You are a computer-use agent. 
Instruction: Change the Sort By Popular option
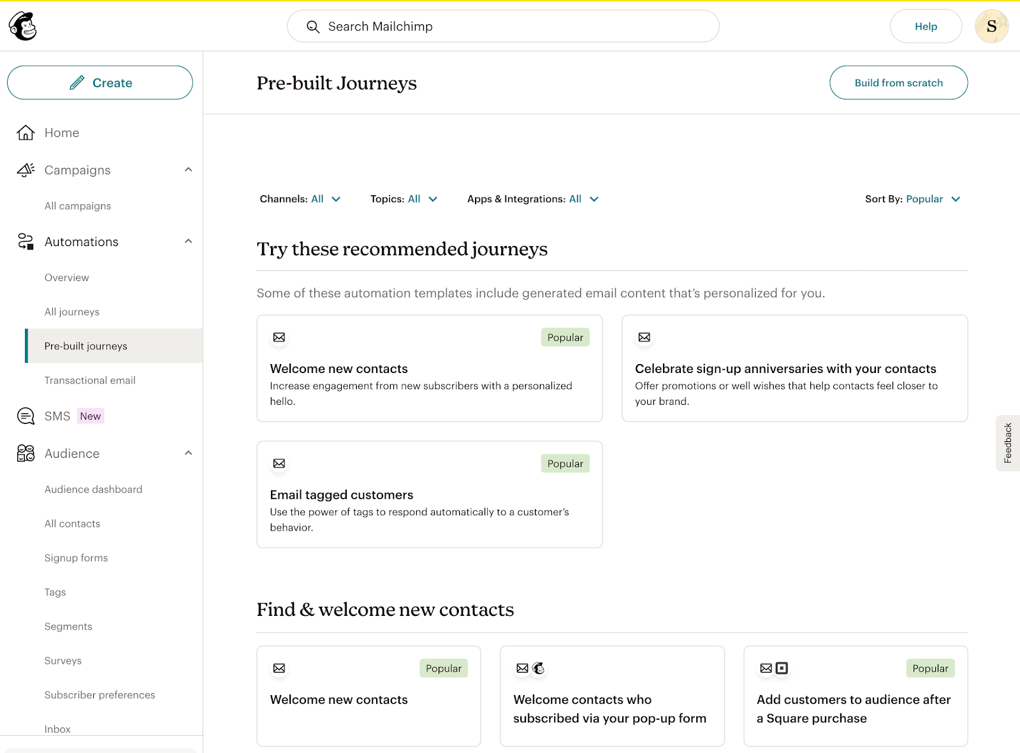point(932,199)
